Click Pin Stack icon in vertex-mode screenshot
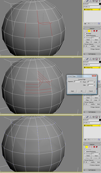The width and height of the screenshot is (101, 173). 85,140
